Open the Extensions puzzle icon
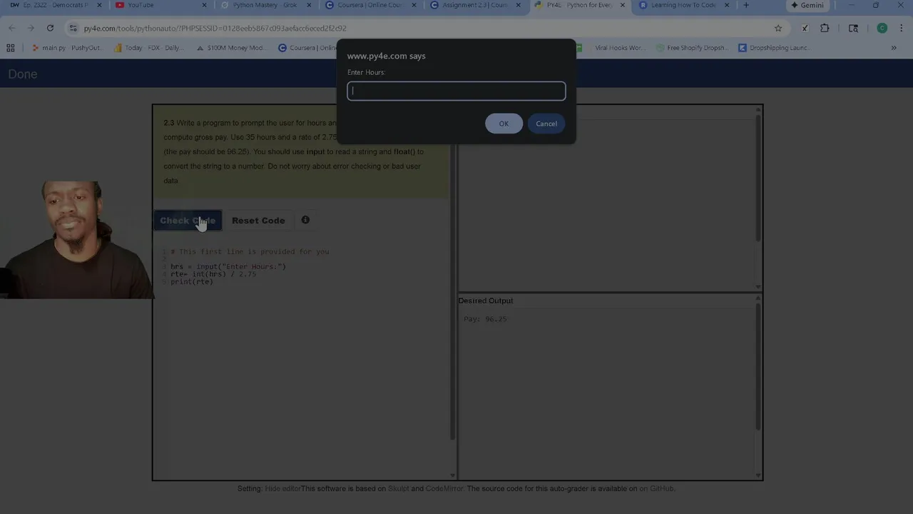The width and height of the screenshot is (913, 514). pyautogui.click(x=825, y=28)
